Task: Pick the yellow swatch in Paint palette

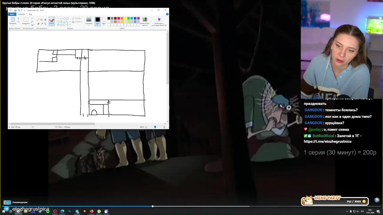Action: (x=125, y=18)
